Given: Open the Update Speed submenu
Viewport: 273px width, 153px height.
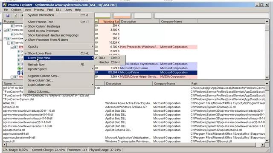Looking at the screenshot, I should (59, 69).
